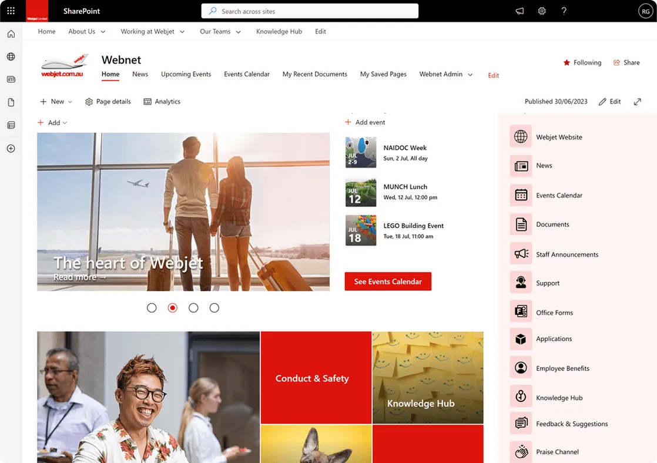This screenshot has height=463, width=657.
Task: Click the Employee Benefits person icon
Action: click(521, 368)
